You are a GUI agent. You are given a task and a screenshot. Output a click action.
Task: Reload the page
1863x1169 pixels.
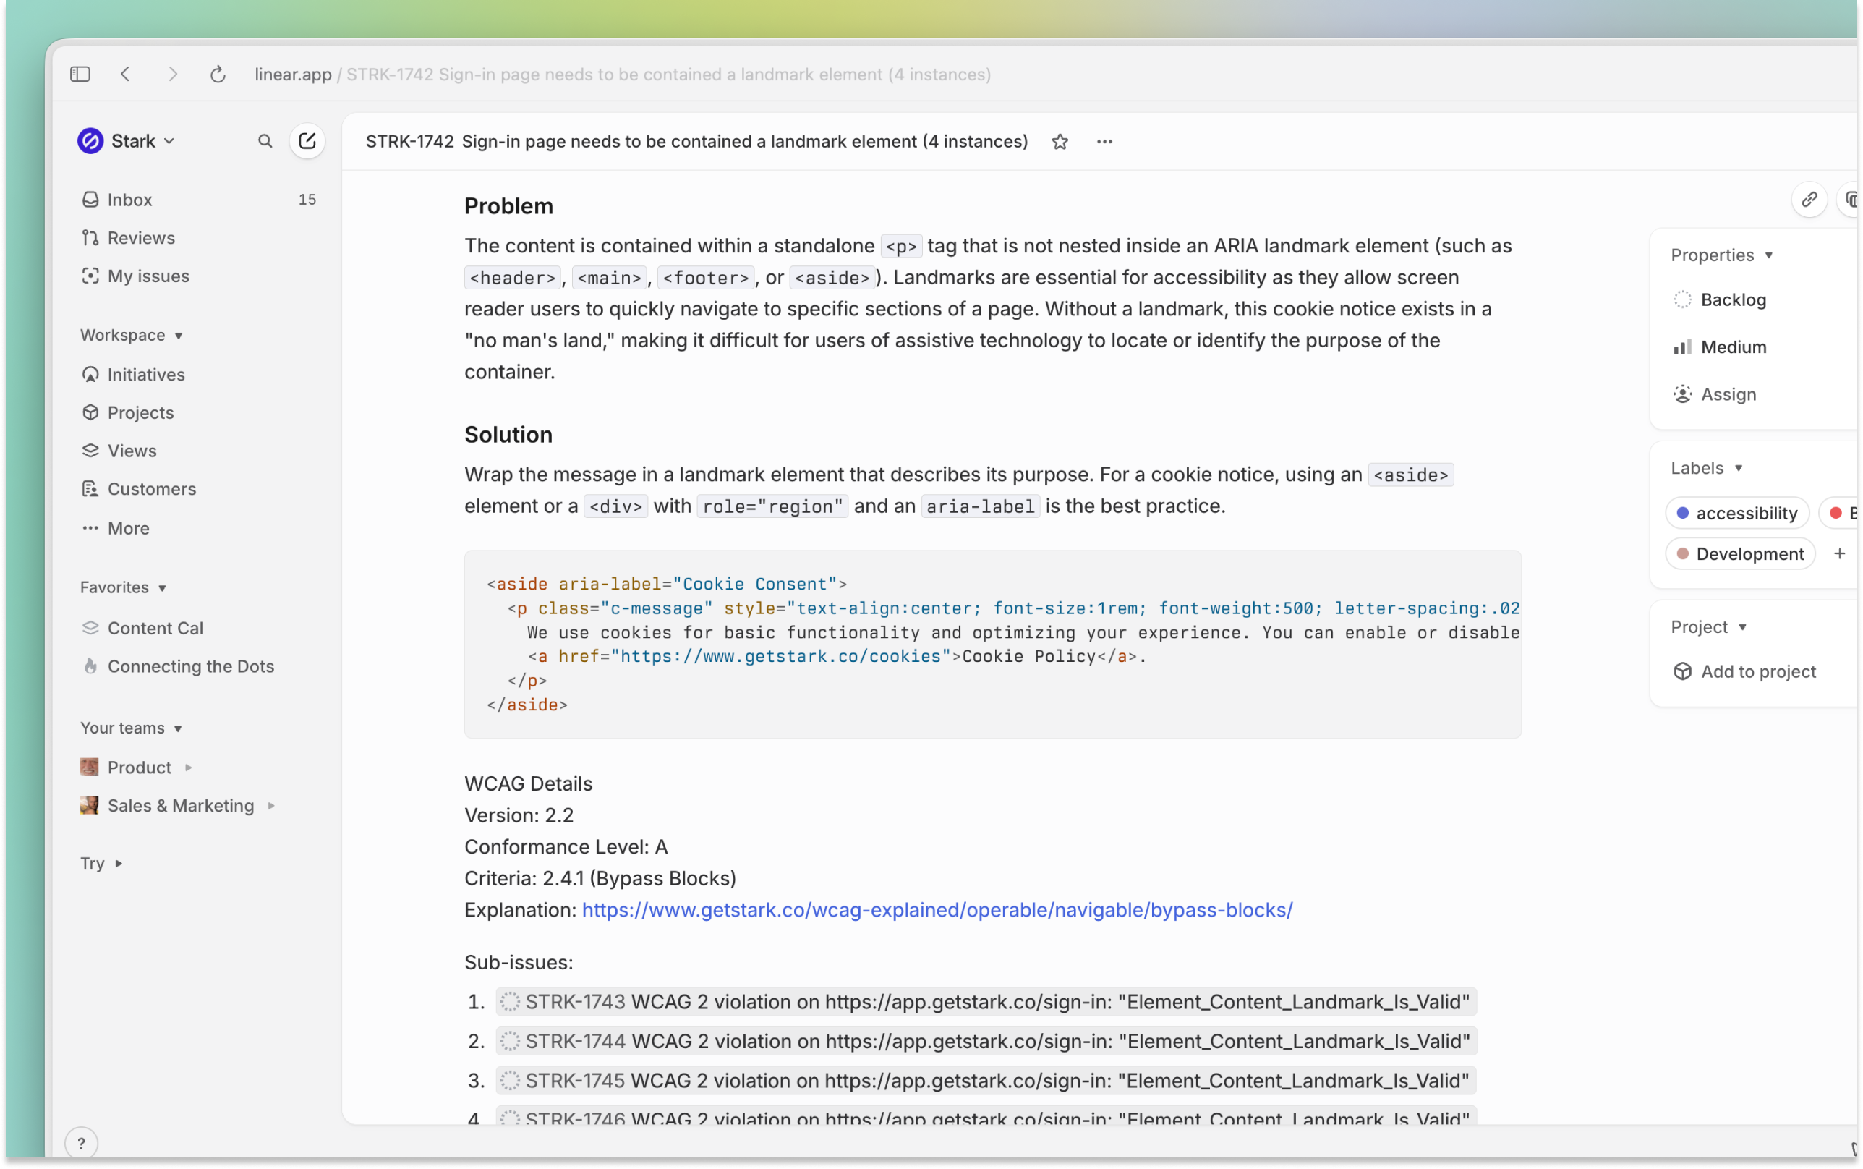click(x=218, y=75)
